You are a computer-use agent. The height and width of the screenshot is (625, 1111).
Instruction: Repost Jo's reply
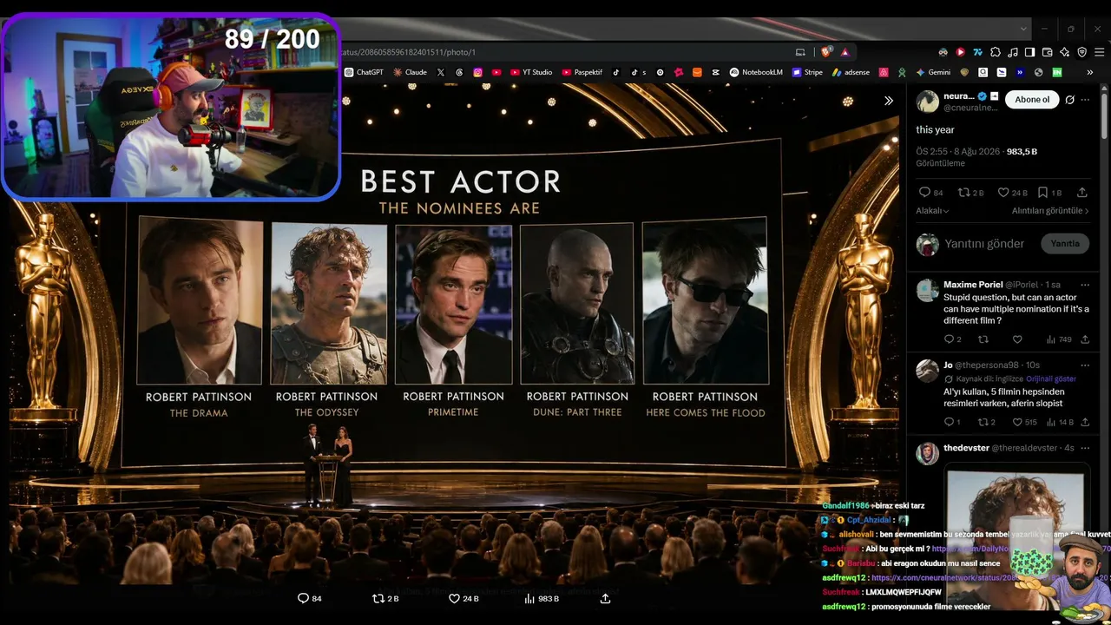[x=987, y=422]
